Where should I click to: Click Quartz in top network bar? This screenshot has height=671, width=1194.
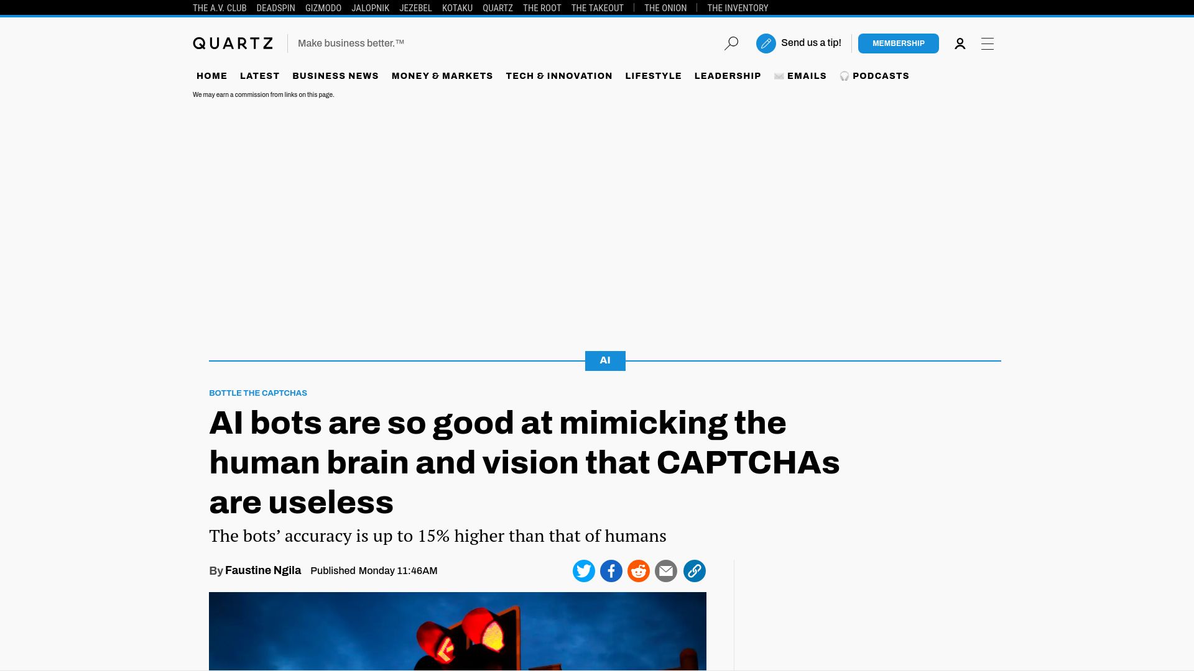497,8
